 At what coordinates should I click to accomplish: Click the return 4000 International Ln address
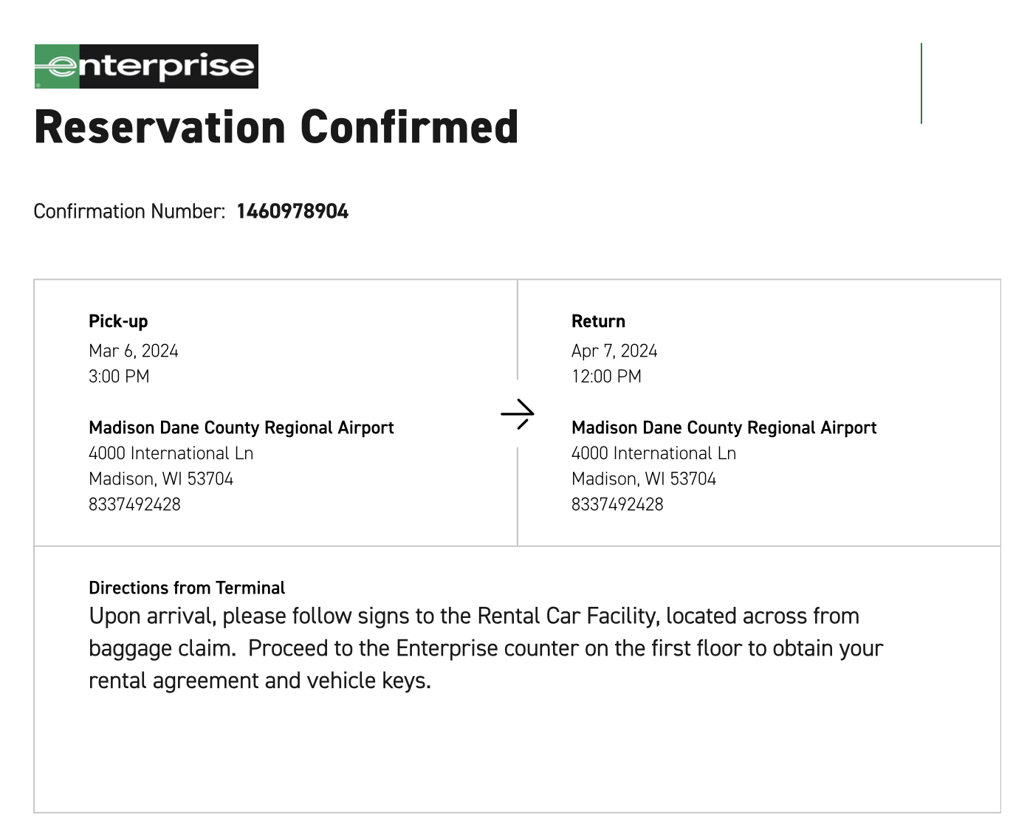[653, 453]
